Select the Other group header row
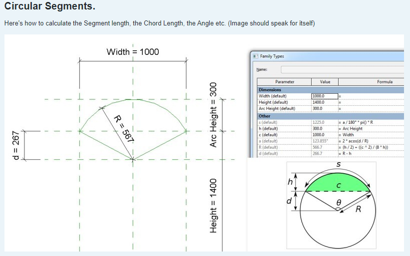 pyautogui.click(x=331, y=116)
